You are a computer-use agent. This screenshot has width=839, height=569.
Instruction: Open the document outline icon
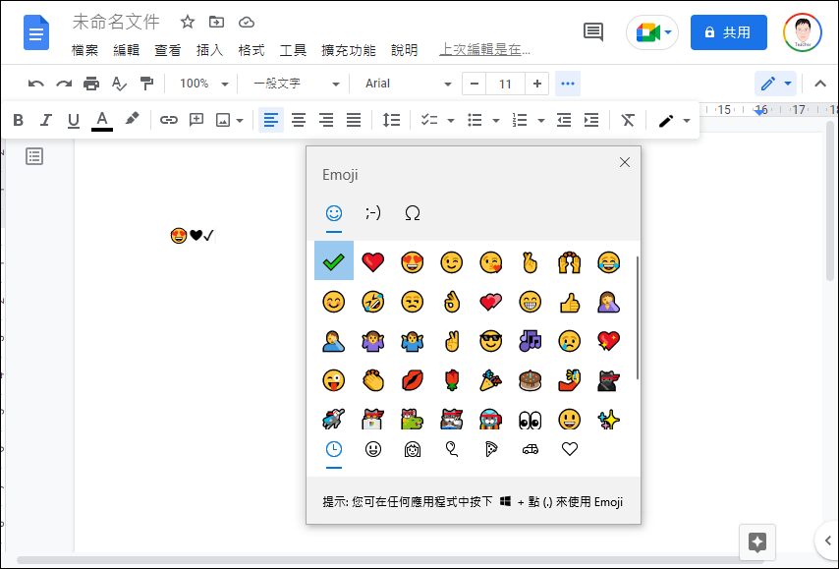(34, 156)
